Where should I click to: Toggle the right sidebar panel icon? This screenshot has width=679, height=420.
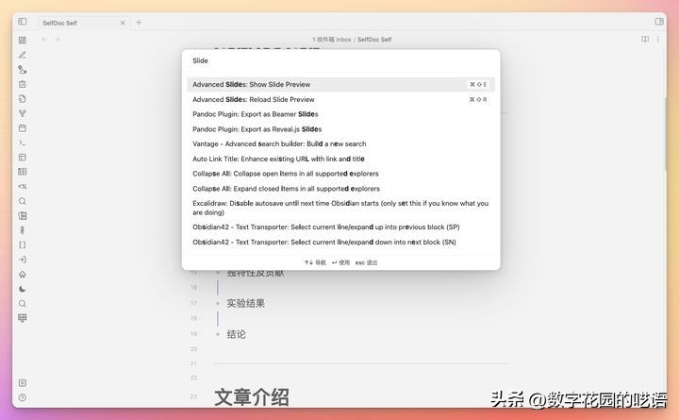[659, 22]
